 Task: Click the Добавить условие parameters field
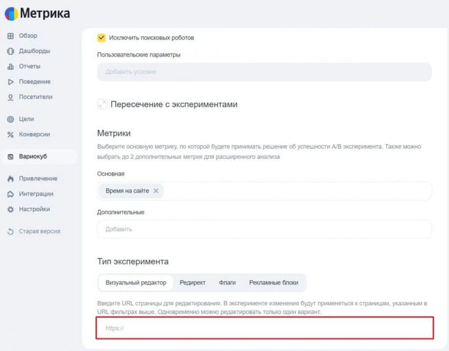tap(264, 72)
